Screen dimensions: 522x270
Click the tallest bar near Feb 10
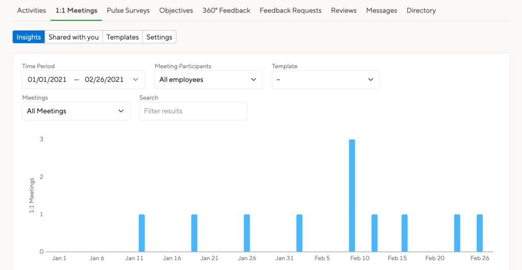point(352,196)
